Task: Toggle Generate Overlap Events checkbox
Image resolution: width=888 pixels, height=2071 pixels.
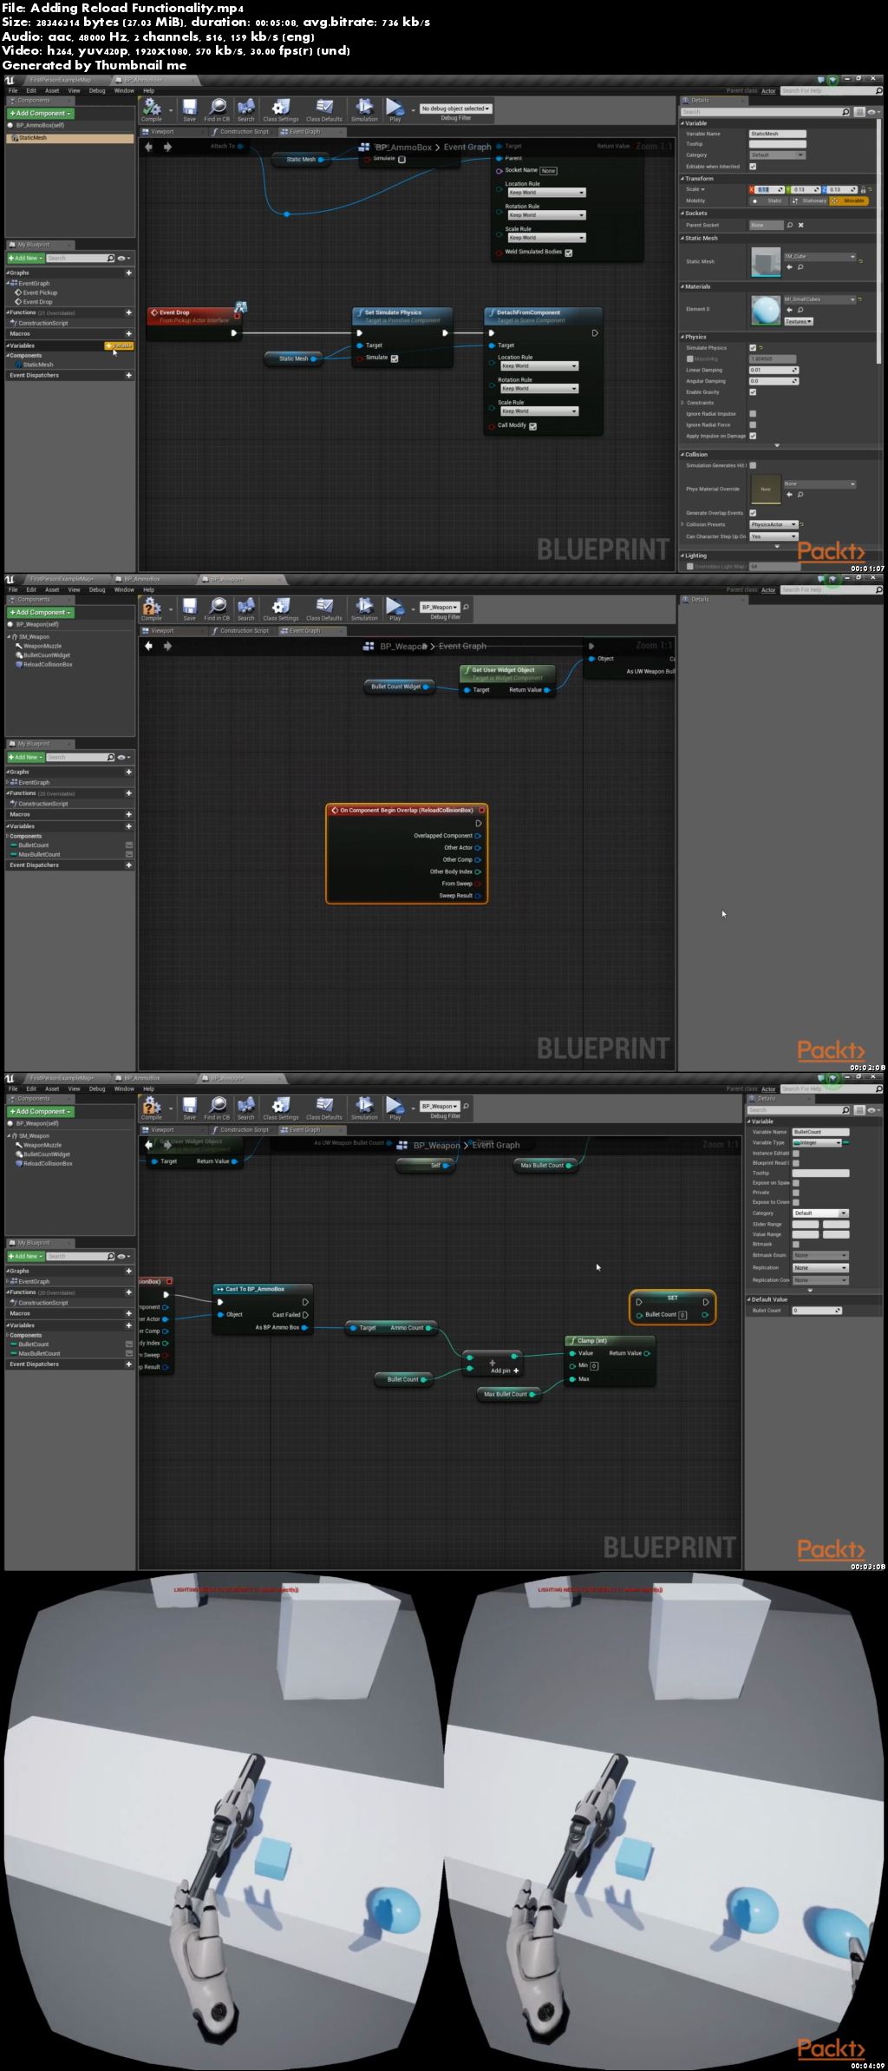Action: 753,513
